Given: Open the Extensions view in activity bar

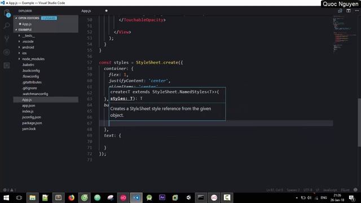Looking at the screenshot, I should tap(7, 65).
